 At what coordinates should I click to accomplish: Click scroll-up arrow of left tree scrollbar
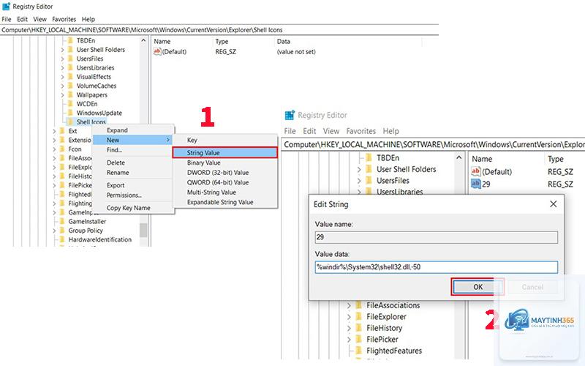click(x=143, y=40)
